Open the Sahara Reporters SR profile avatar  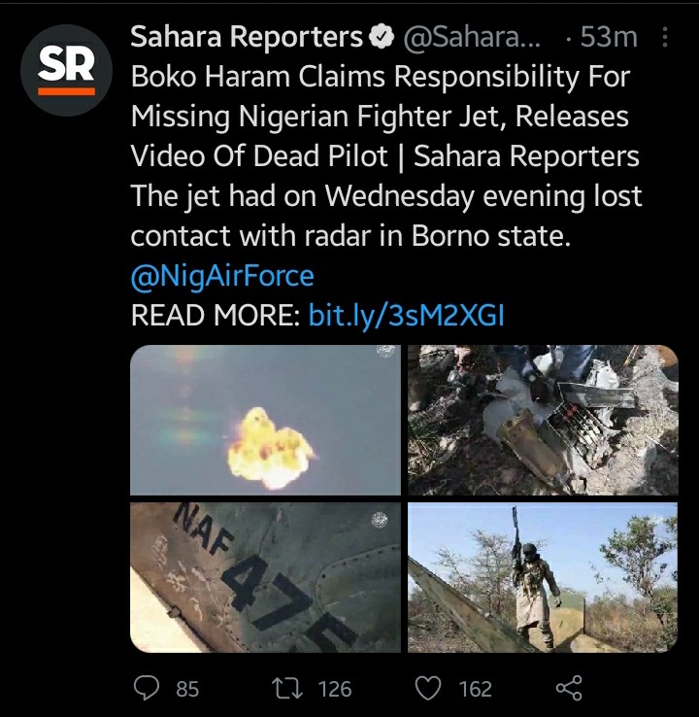[x=66, y=70]
